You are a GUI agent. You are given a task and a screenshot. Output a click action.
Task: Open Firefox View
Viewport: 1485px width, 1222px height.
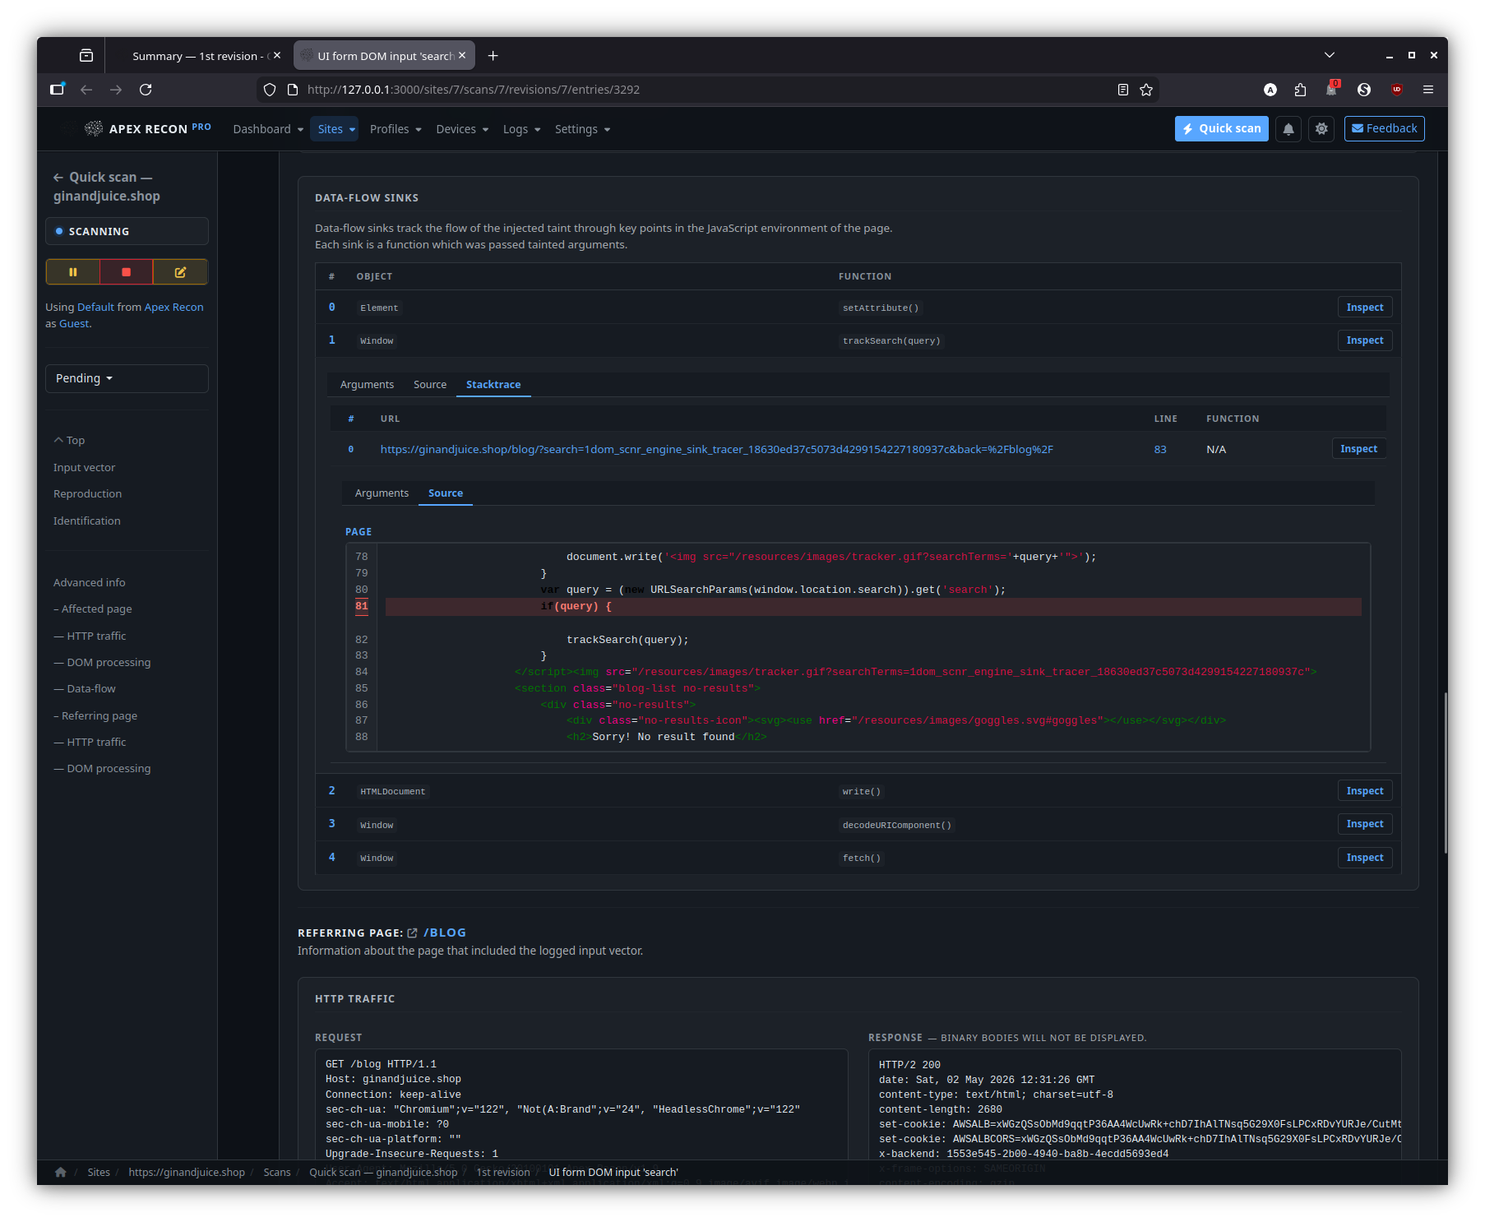(x=86, y=56)
